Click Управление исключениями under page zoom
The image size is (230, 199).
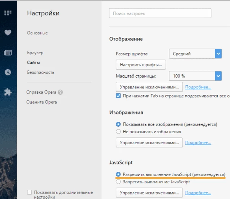(149, 87)
